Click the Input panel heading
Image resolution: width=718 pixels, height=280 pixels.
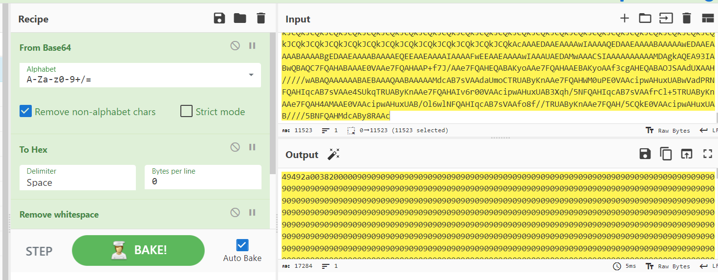[x=298, y=19]
